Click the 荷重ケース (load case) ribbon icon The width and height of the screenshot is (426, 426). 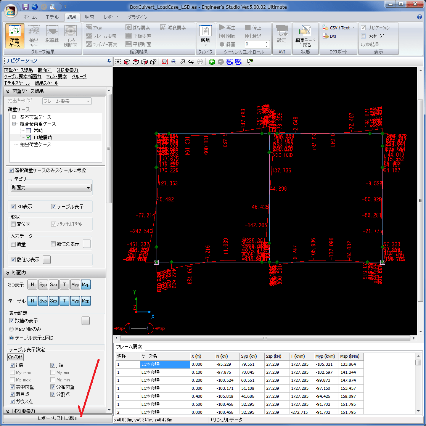(x=15, y=36)
